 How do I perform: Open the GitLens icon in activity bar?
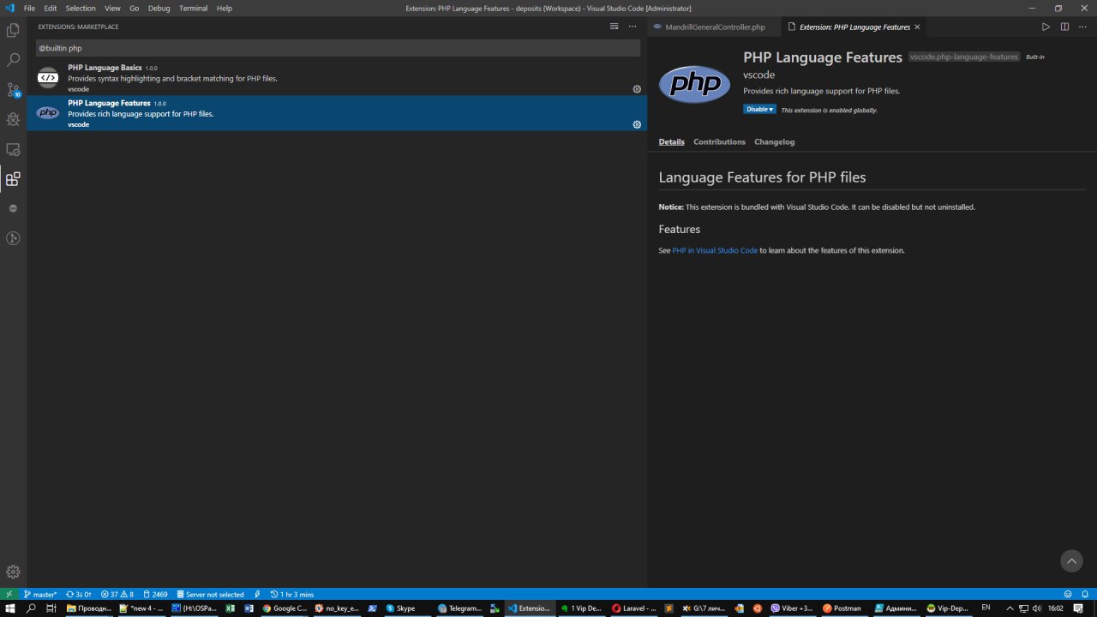[13, 238]
